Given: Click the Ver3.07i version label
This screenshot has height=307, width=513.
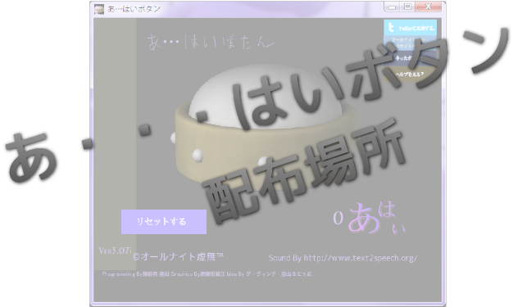Looking at the screenshot, I should pyautogui.click(x=116, y=251).
